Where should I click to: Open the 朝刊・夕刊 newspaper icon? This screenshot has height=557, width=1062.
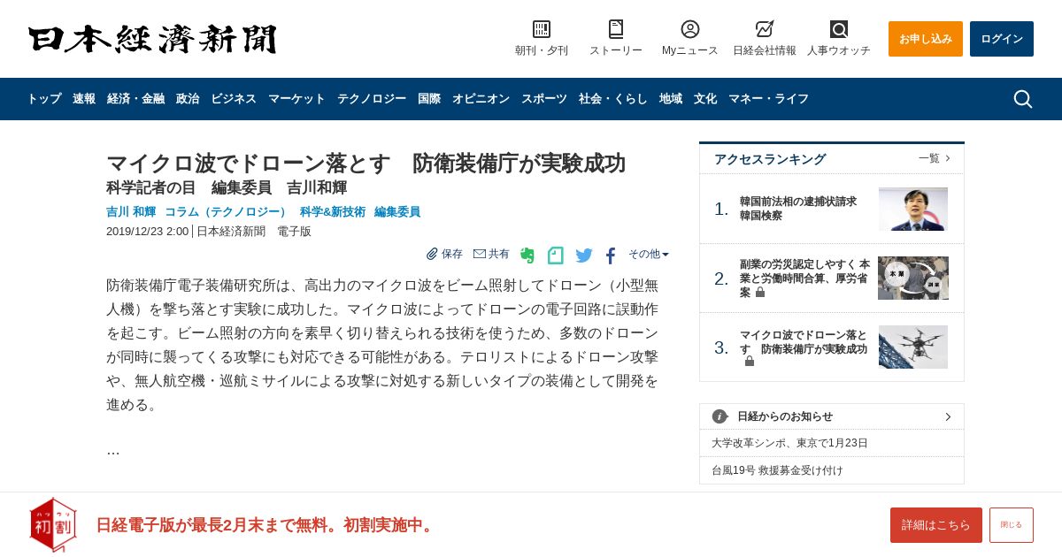[x=542, y=29]
